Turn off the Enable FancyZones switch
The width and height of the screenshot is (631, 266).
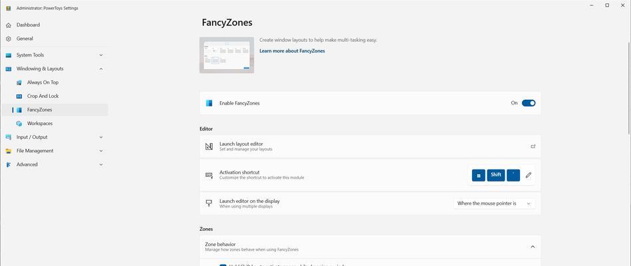tap(529, 103)
